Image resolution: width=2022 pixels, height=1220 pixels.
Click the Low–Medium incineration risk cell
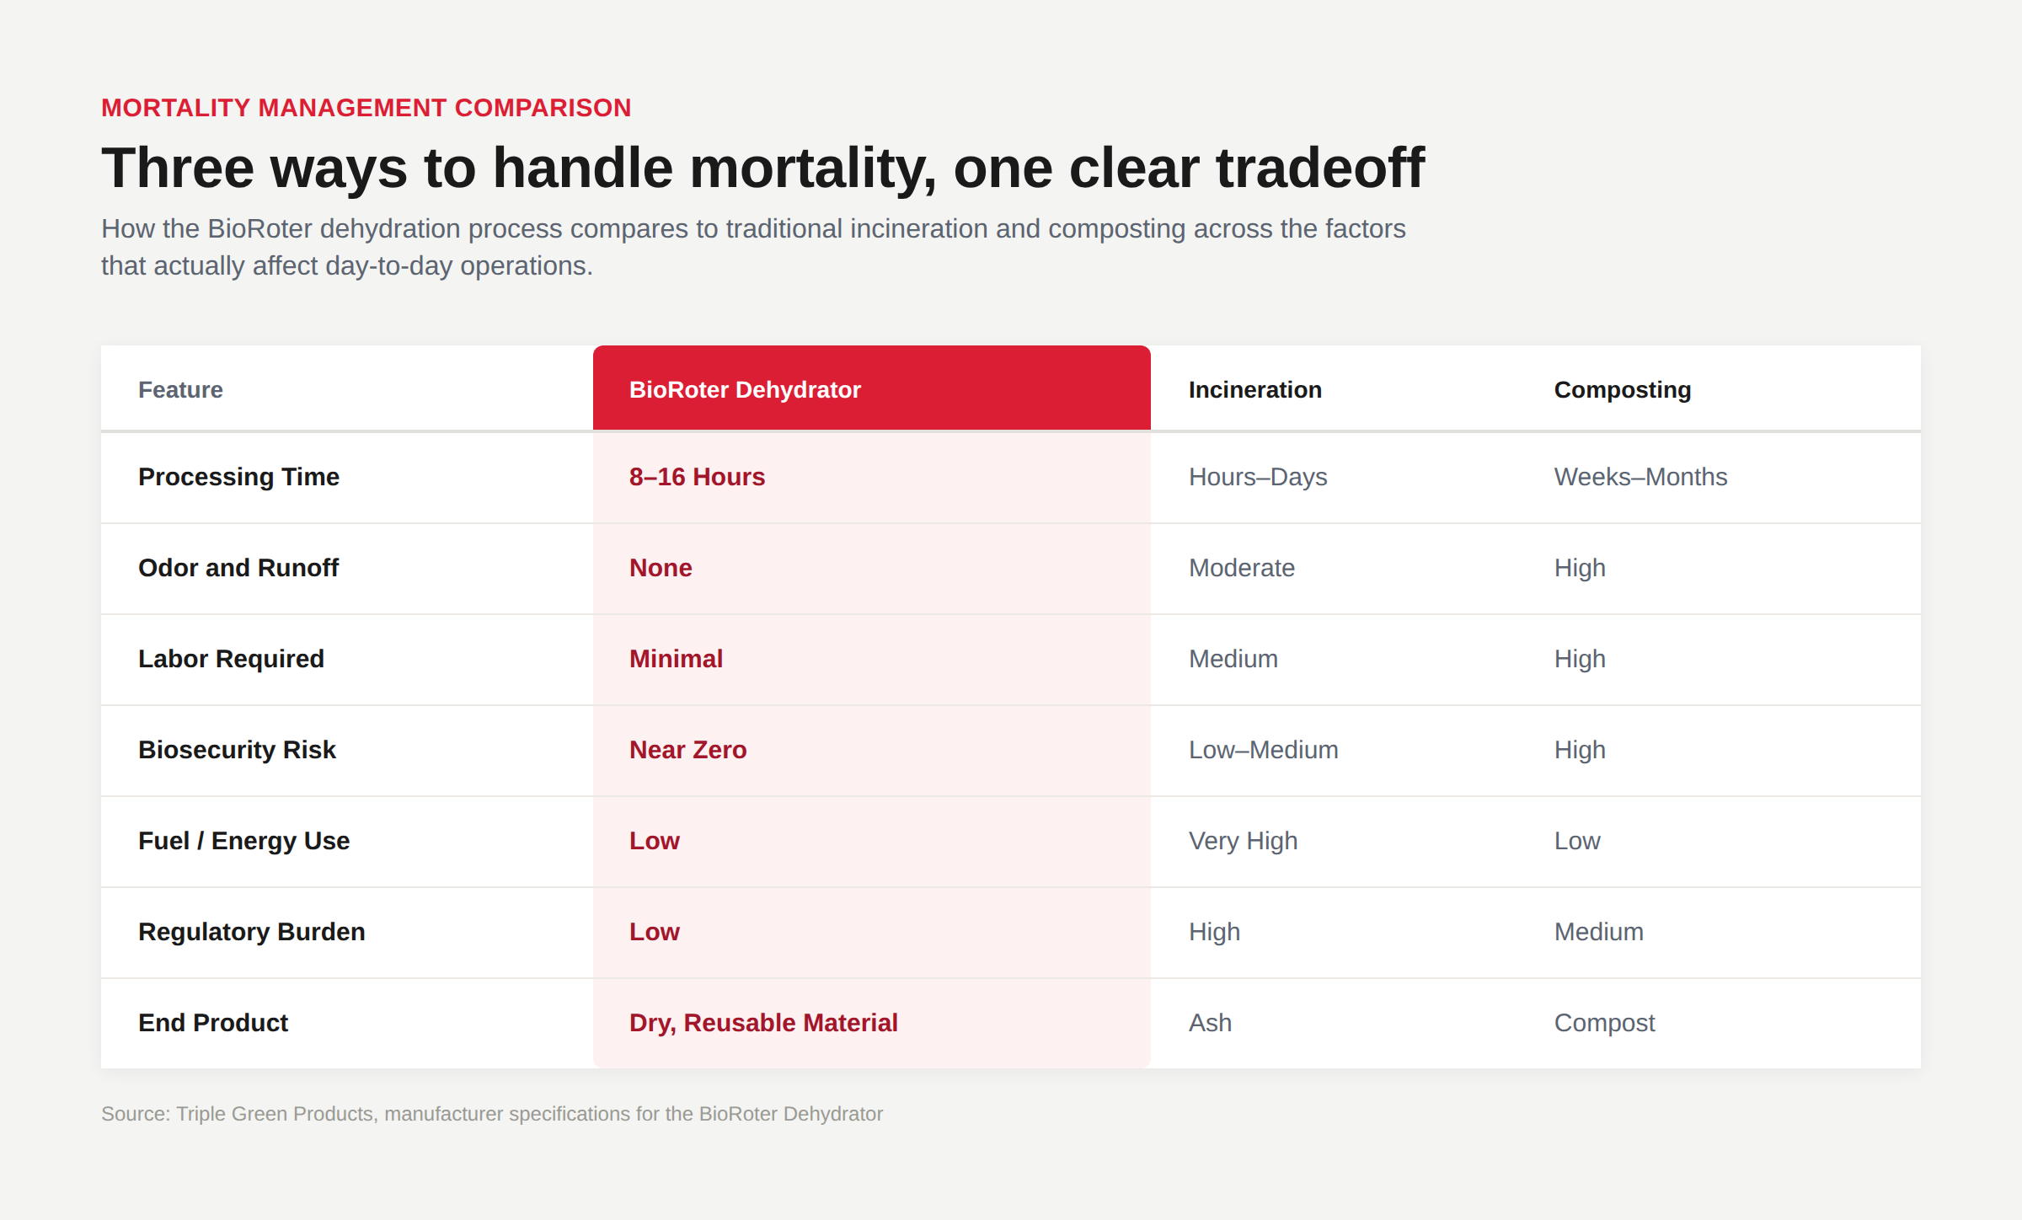pyautogui.click(x=1263, y=750)
